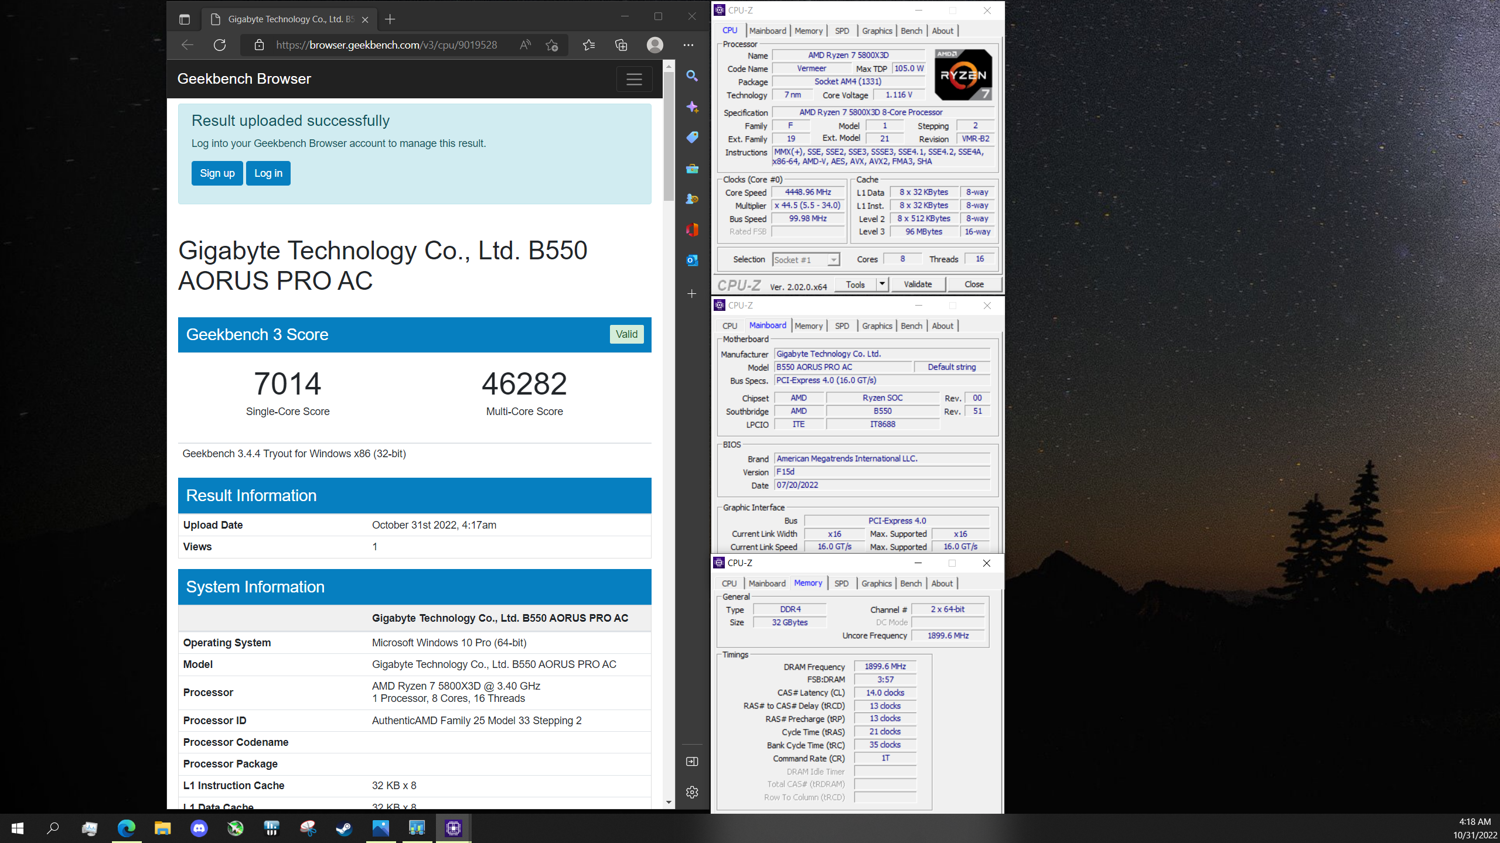Open Bench tab in top CPU-Z
The width and height of the screenshot is (1500, 843).
click(x=912, y=31)
